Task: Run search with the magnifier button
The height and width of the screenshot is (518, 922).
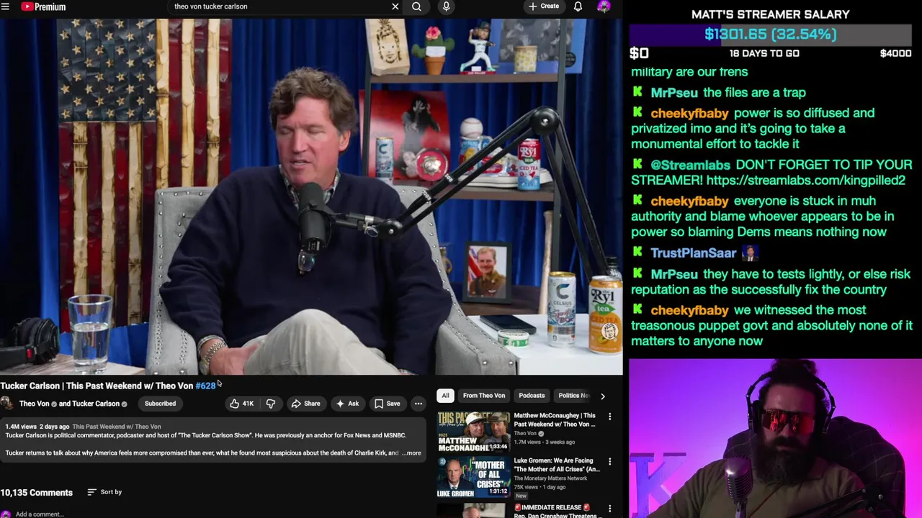Action: tap(416, 6)
